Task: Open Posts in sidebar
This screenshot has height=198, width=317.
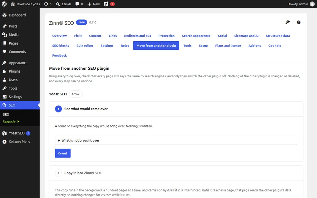Action: pos(20,26)
